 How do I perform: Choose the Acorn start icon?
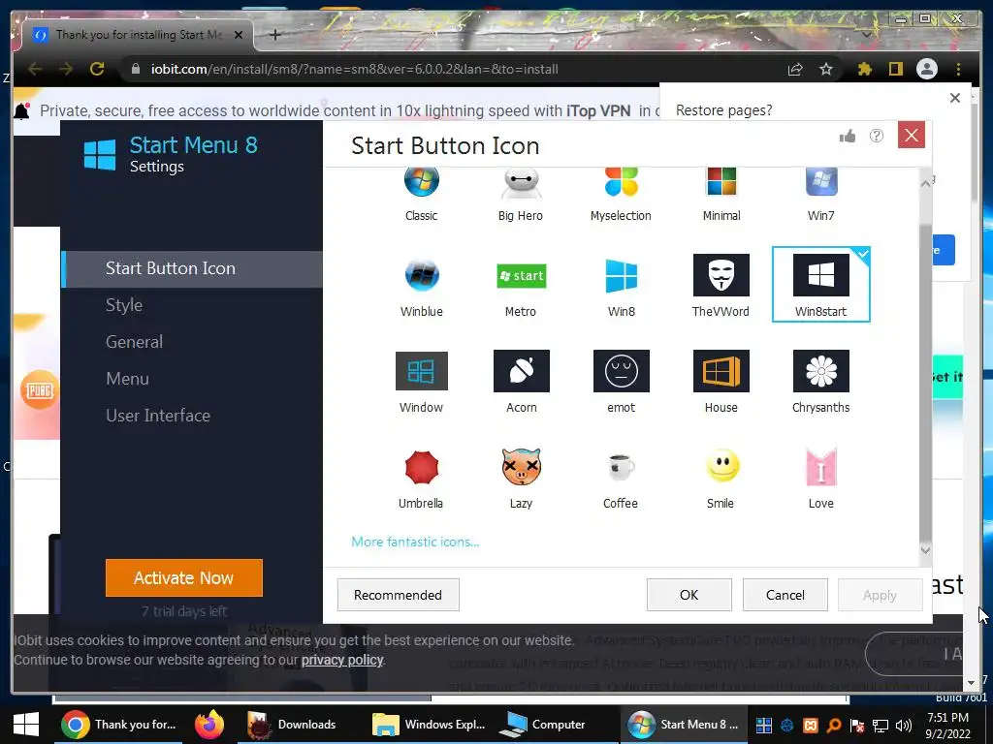(521, 382)
